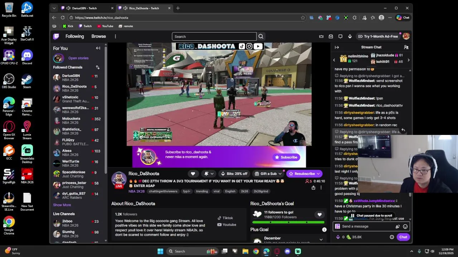Open the Youtube link in About panel

(226, 225)
